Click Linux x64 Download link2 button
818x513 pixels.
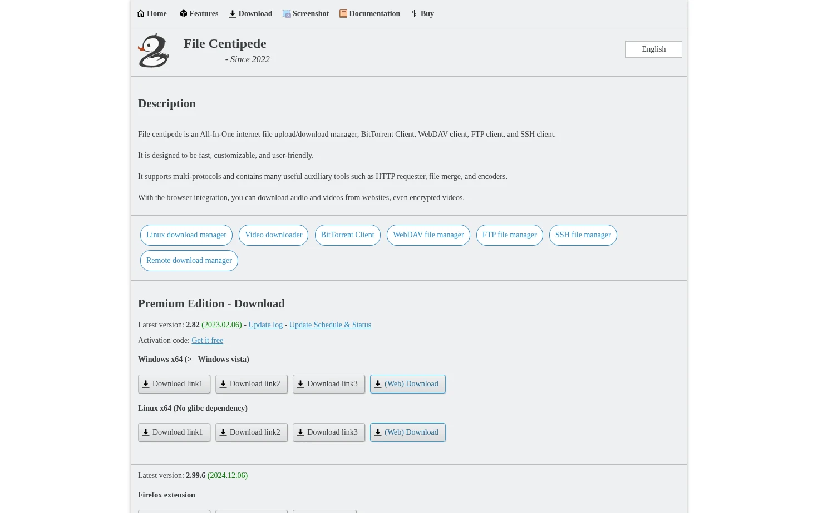[252, 432]
